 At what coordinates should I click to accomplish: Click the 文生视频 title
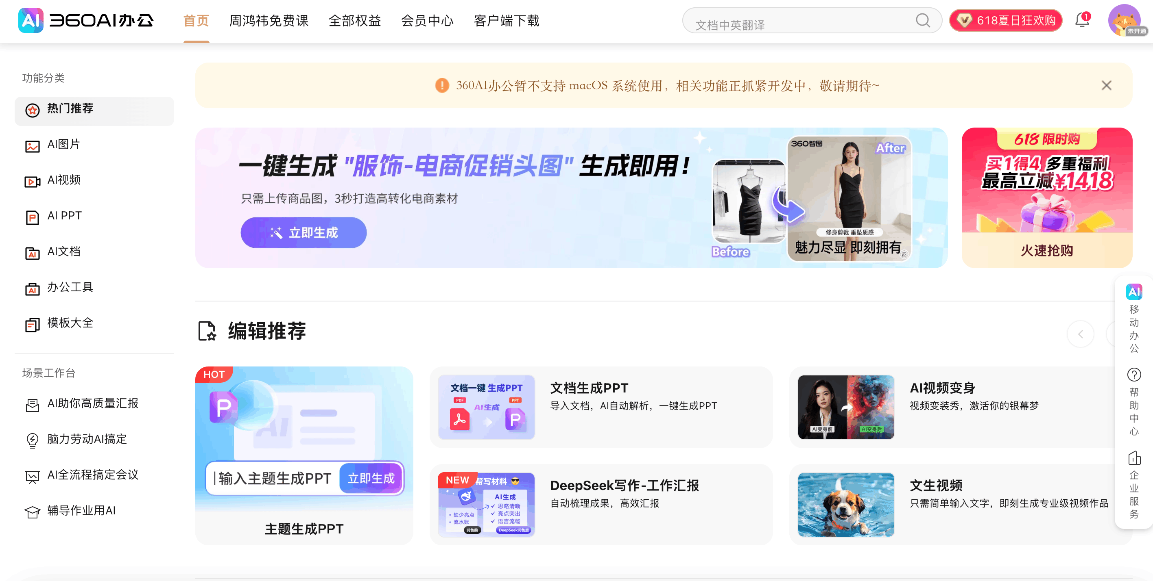pyautogui.click(x=936, y=486)
